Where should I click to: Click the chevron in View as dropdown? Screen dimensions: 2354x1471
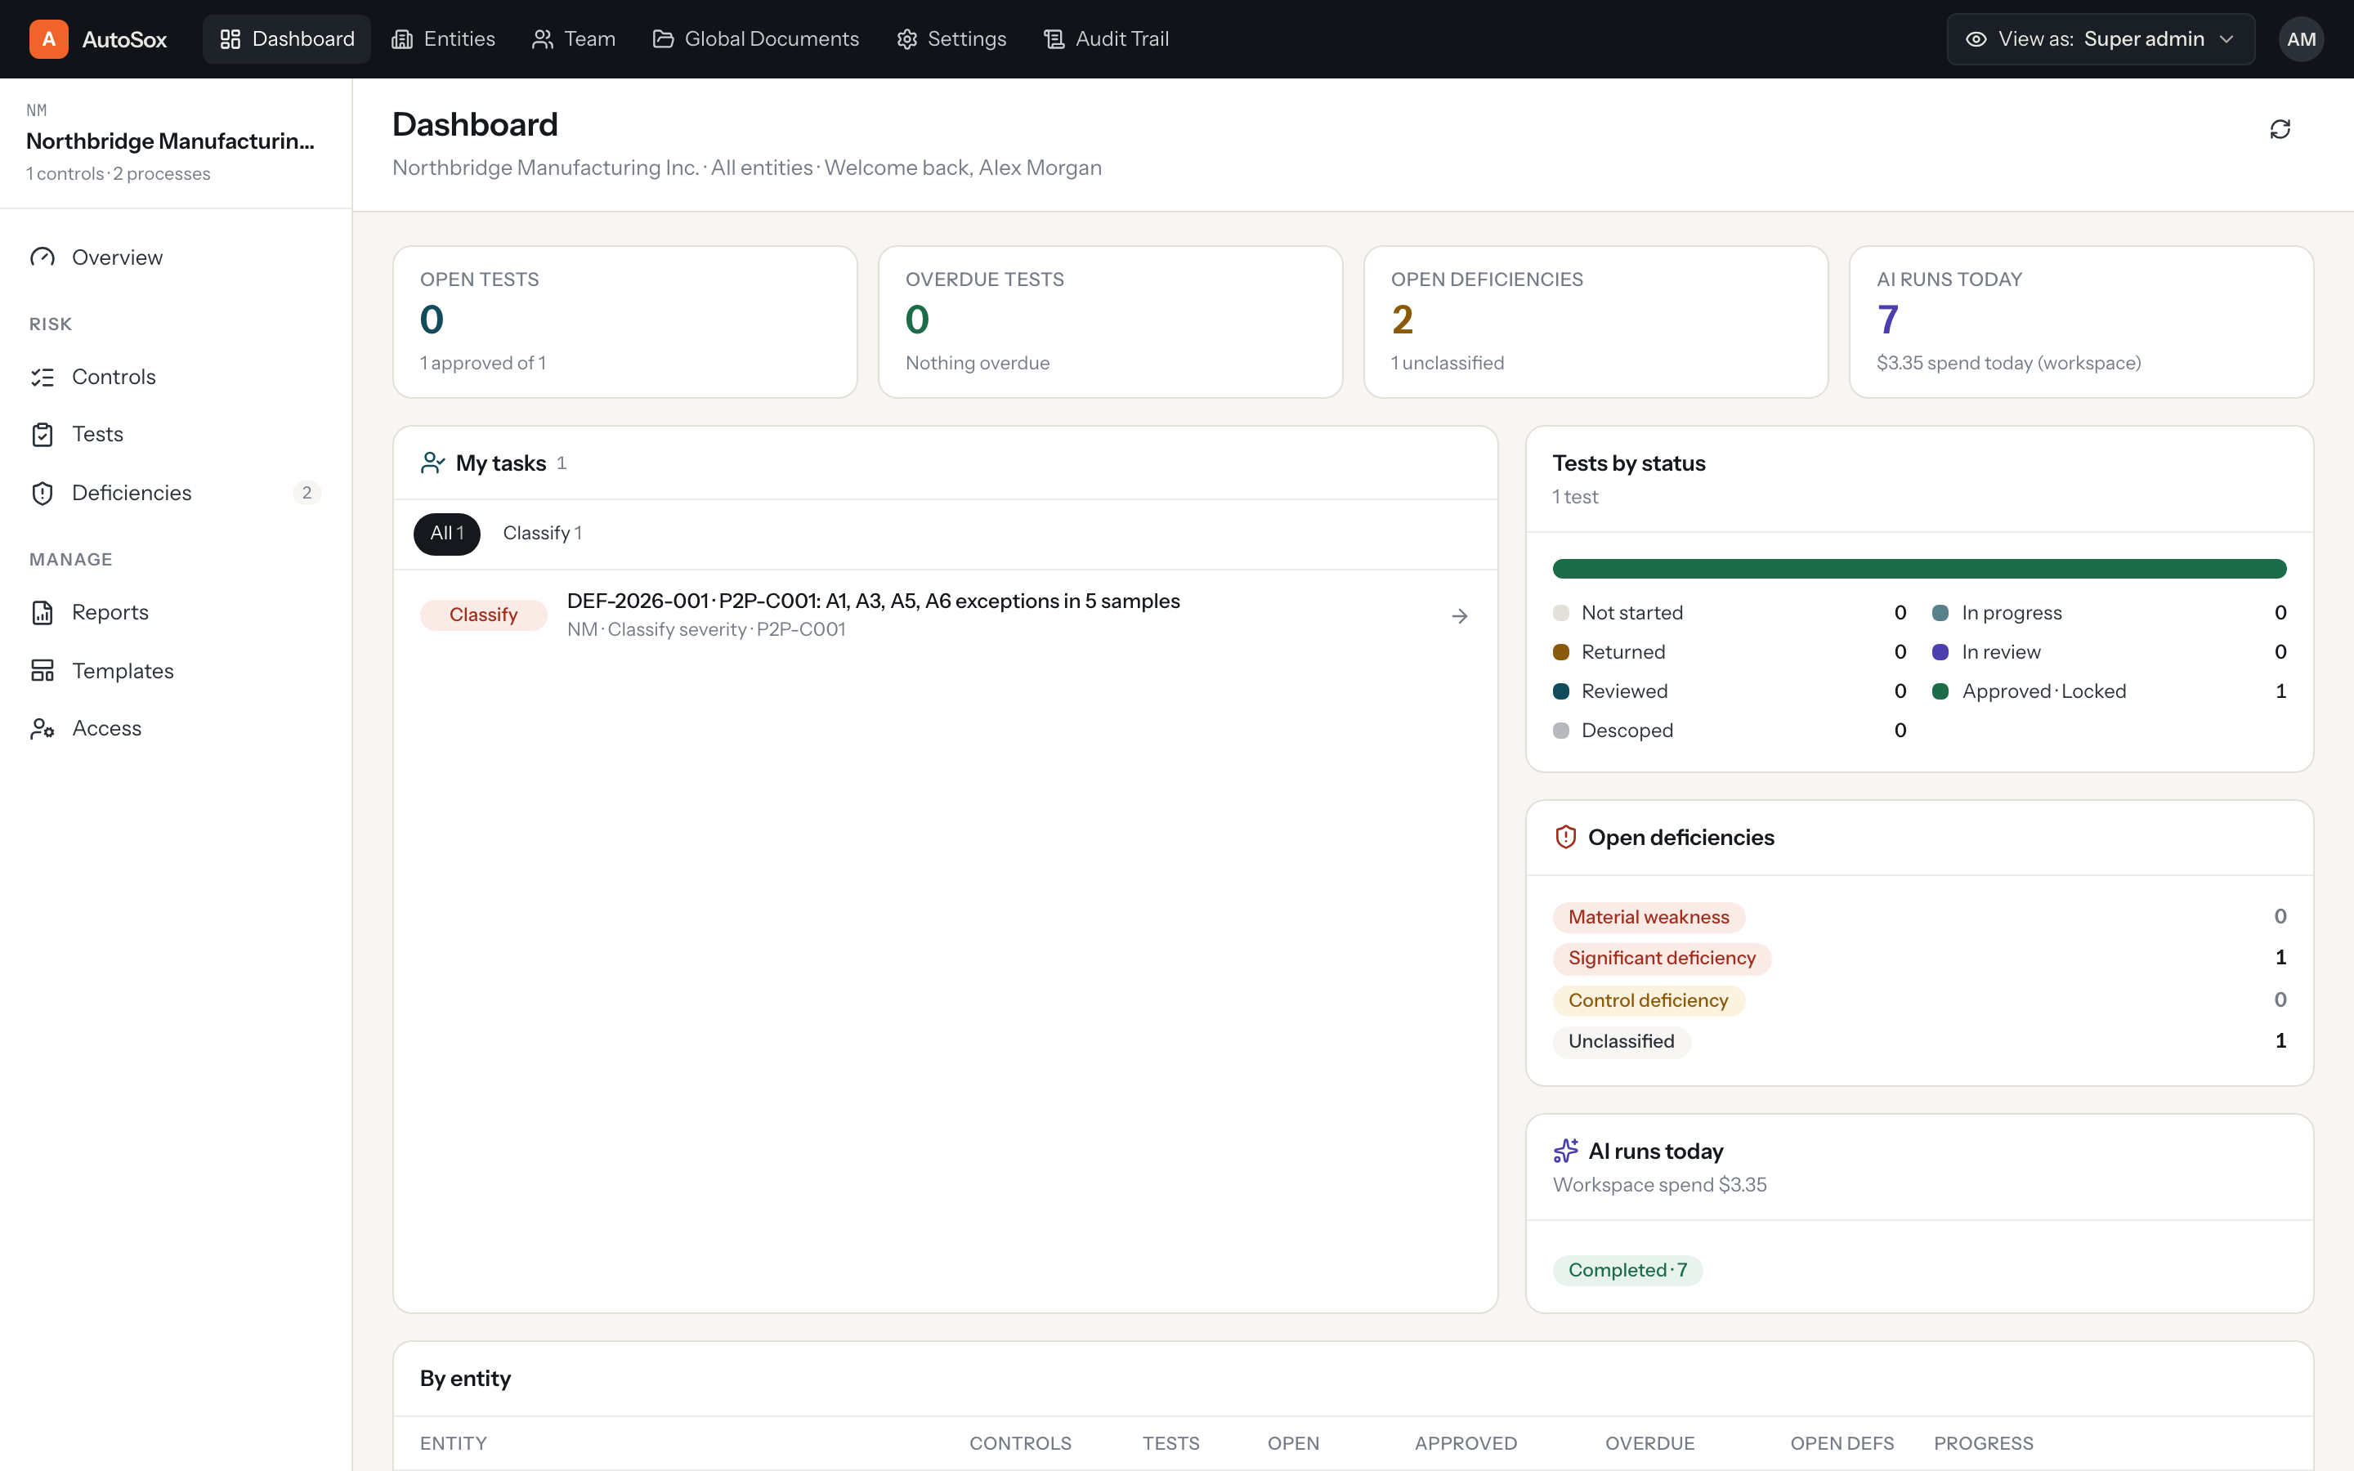point(2226,39)
